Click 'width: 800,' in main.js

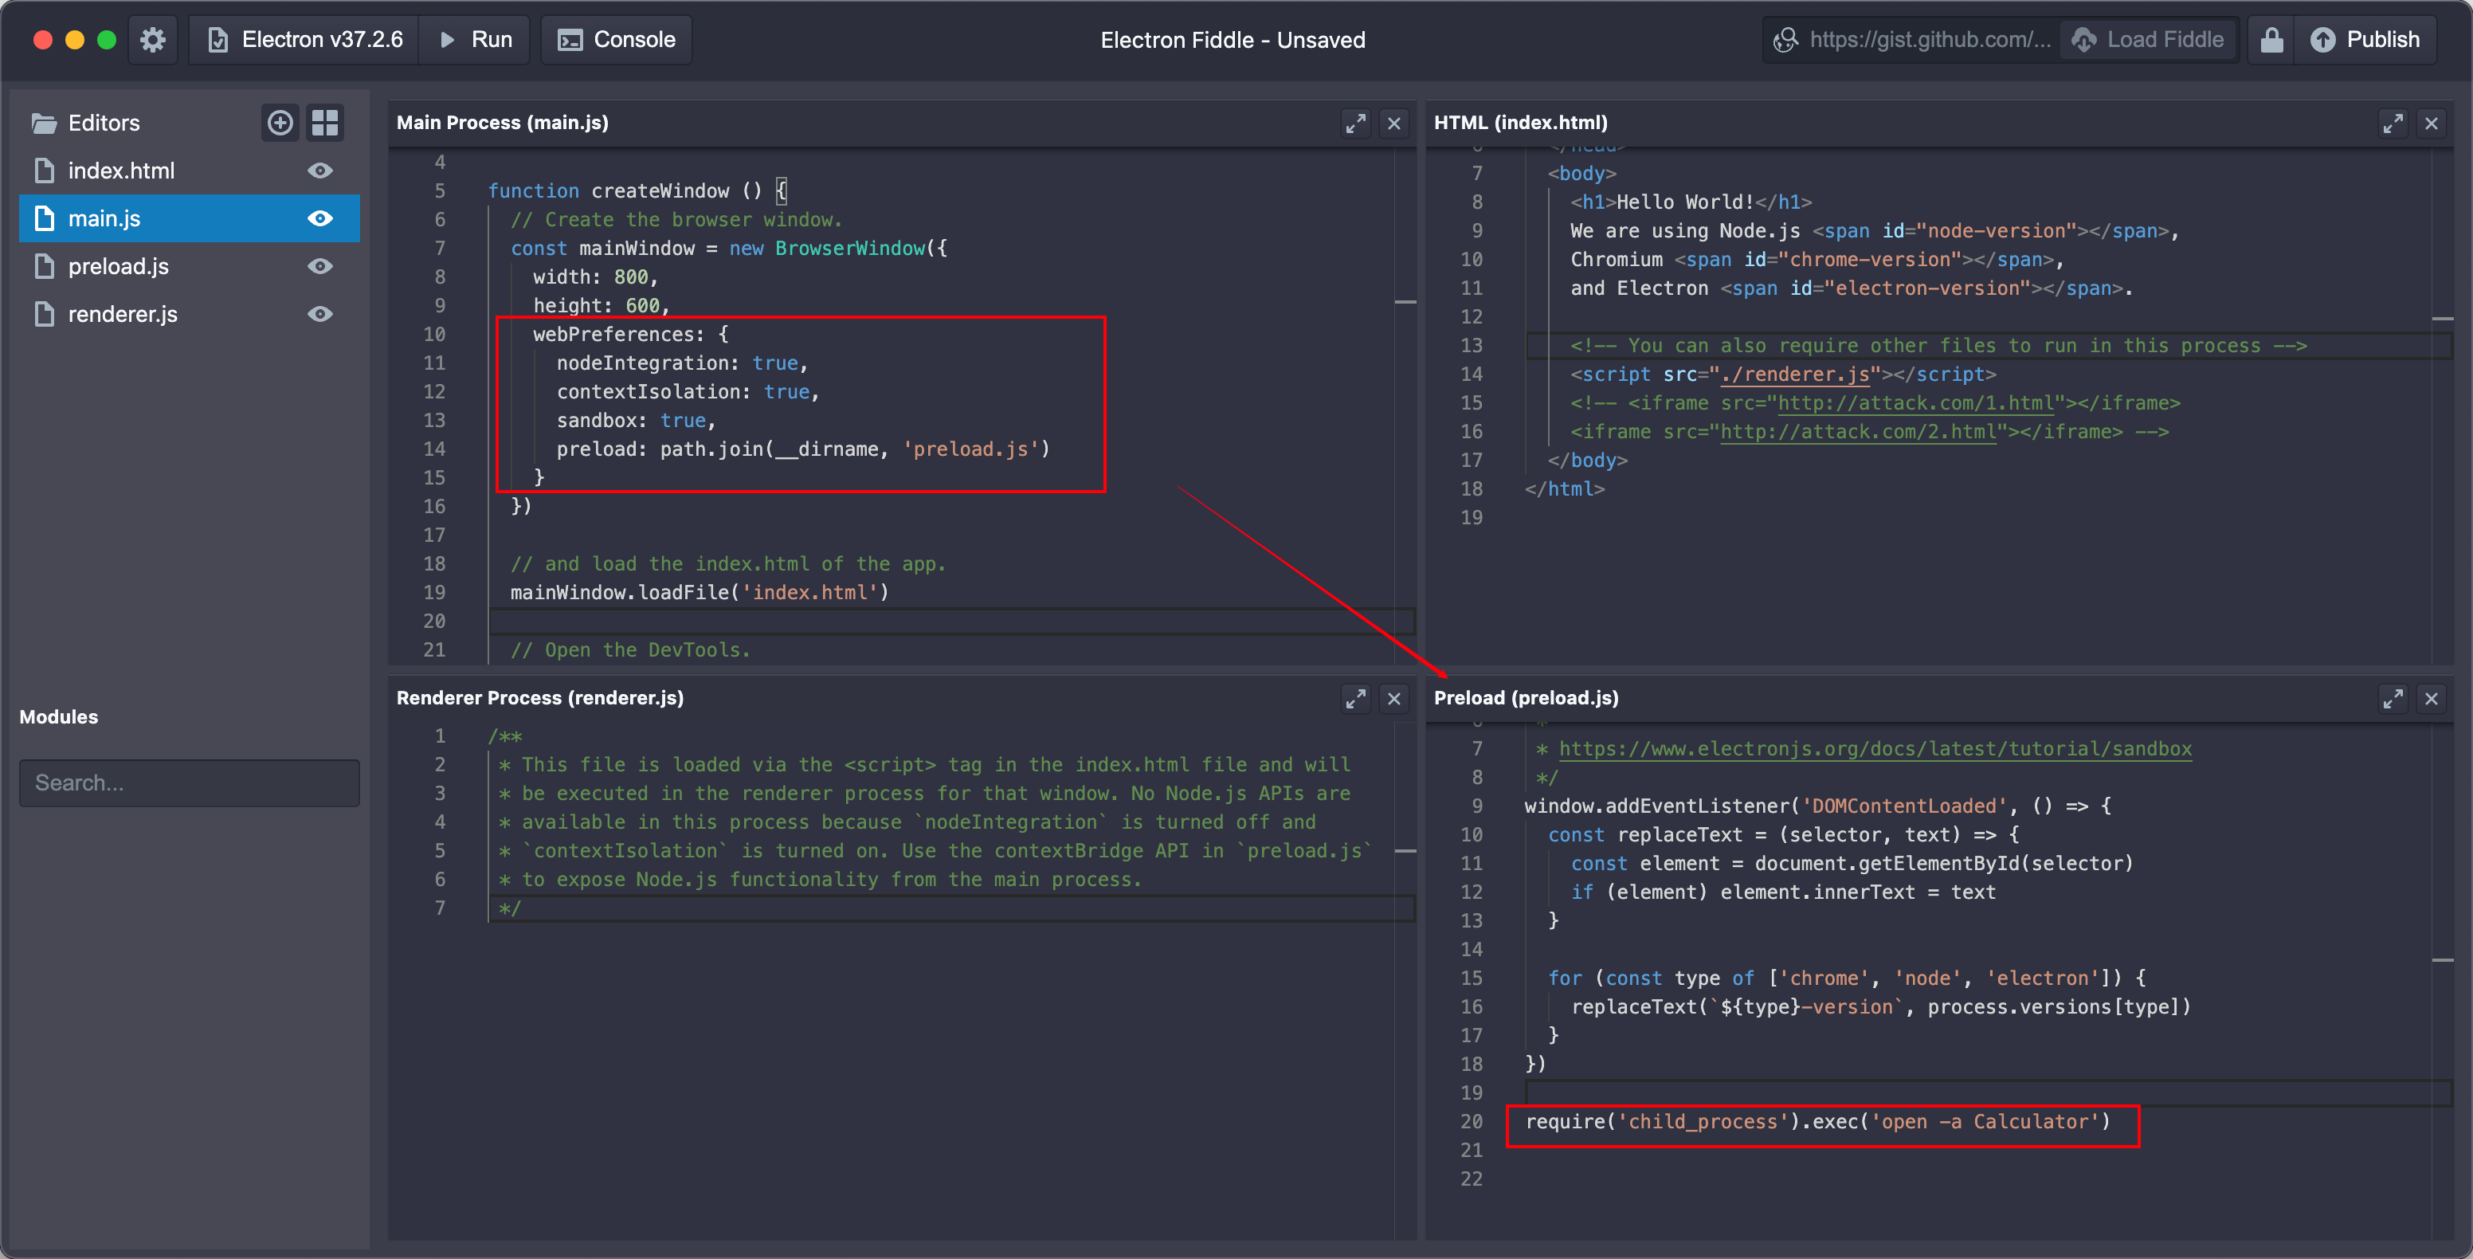click(x=596, y=277)
